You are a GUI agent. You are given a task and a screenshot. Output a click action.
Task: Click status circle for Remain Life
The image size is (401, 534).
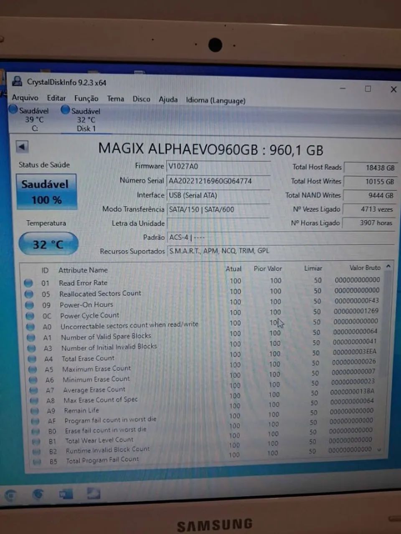point(35,411)
